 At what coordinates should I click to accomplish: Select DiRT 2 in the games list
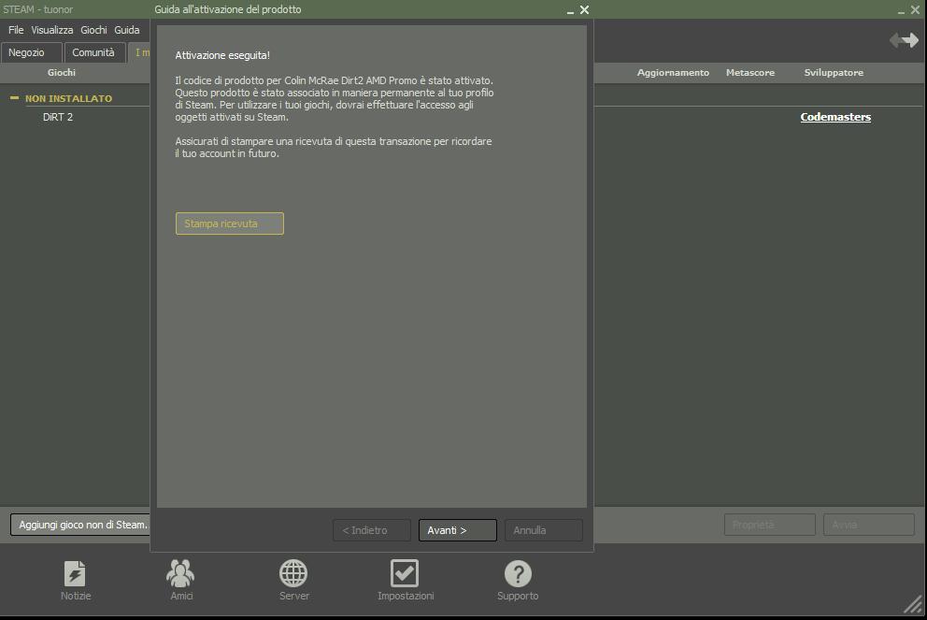[x=58, y=117]
